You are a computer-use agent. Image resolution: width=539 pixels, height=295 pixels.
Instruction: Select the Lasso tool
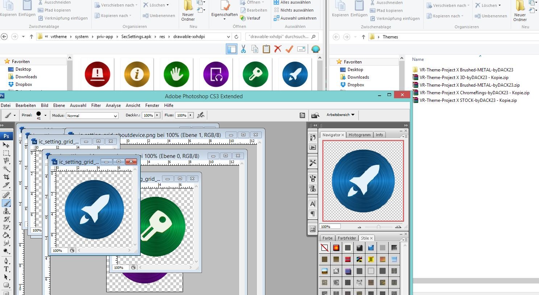[6, 161]
